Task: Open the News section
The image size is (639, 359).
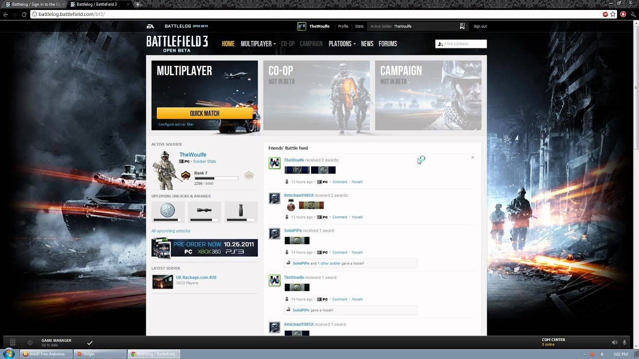Action: pos(367,44)
